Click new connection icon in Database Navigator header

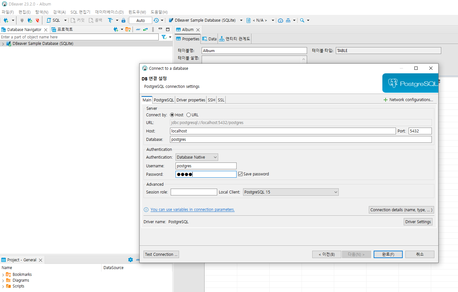116,29
